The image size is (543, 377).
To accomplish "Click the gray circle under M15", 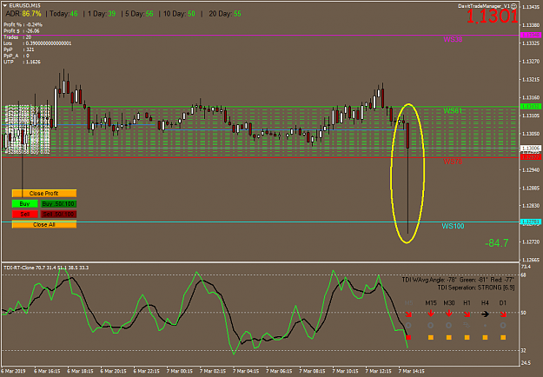I will point(430,326).
